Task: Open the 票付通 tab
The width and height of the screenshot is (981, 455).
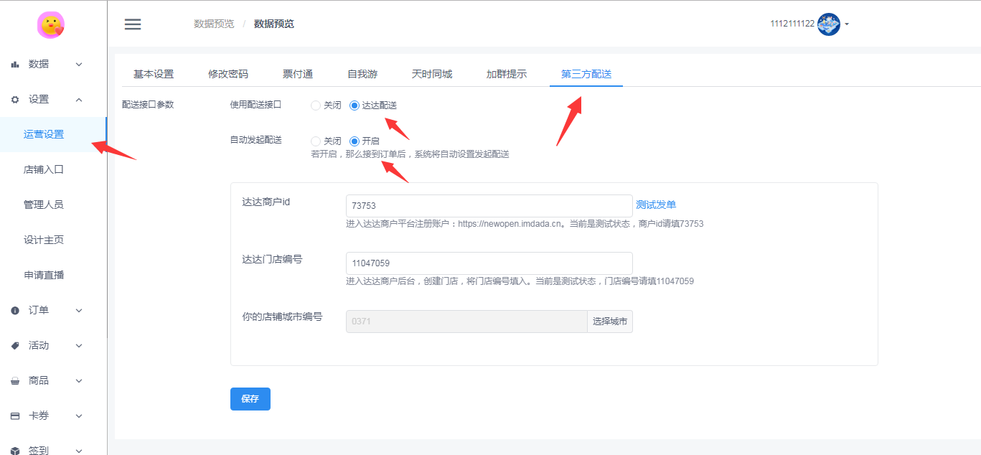Action: coord(298,74)
